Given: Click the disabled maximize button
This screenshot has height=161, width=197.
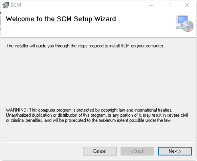Looking at the screenshot, I should tap(169, 5).
